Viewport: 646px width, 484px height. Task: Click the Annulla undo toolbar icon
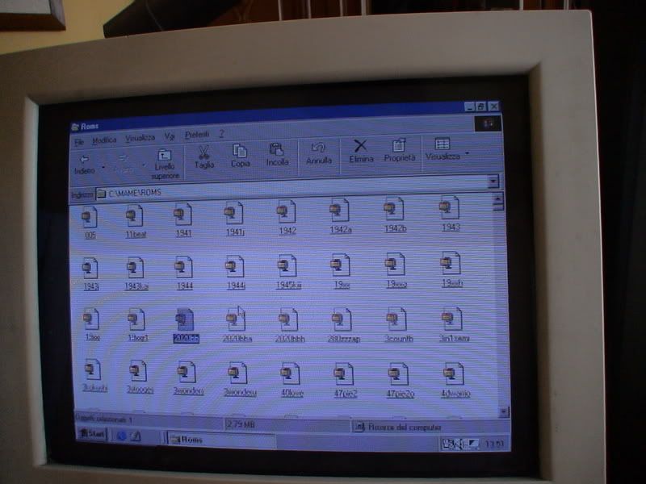tap(318, 148)
